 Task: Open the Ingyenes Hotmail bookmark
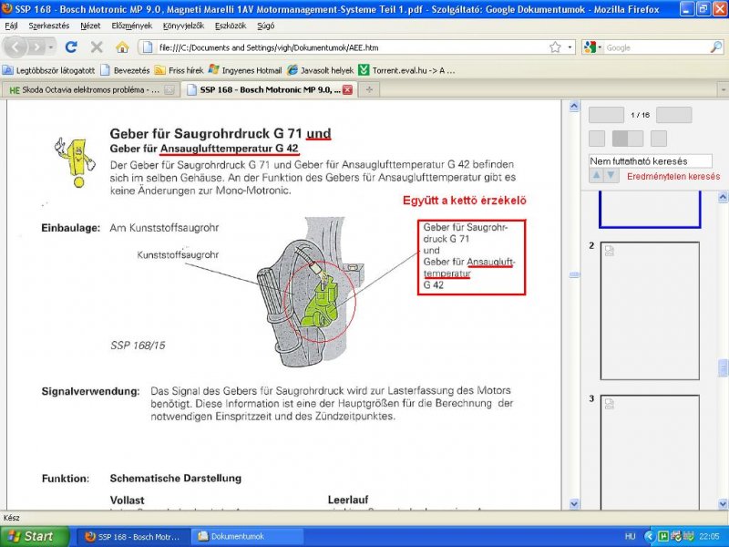click(245, 70)
